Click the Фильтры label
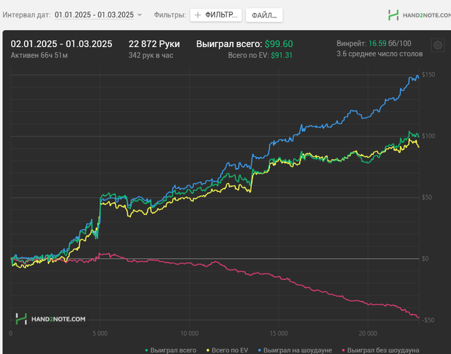This screenshot has width=451, height=354. (x=170, y=15)
